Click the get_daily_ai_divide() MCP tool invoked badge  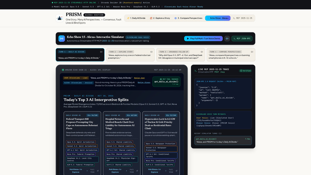(166, 82)
